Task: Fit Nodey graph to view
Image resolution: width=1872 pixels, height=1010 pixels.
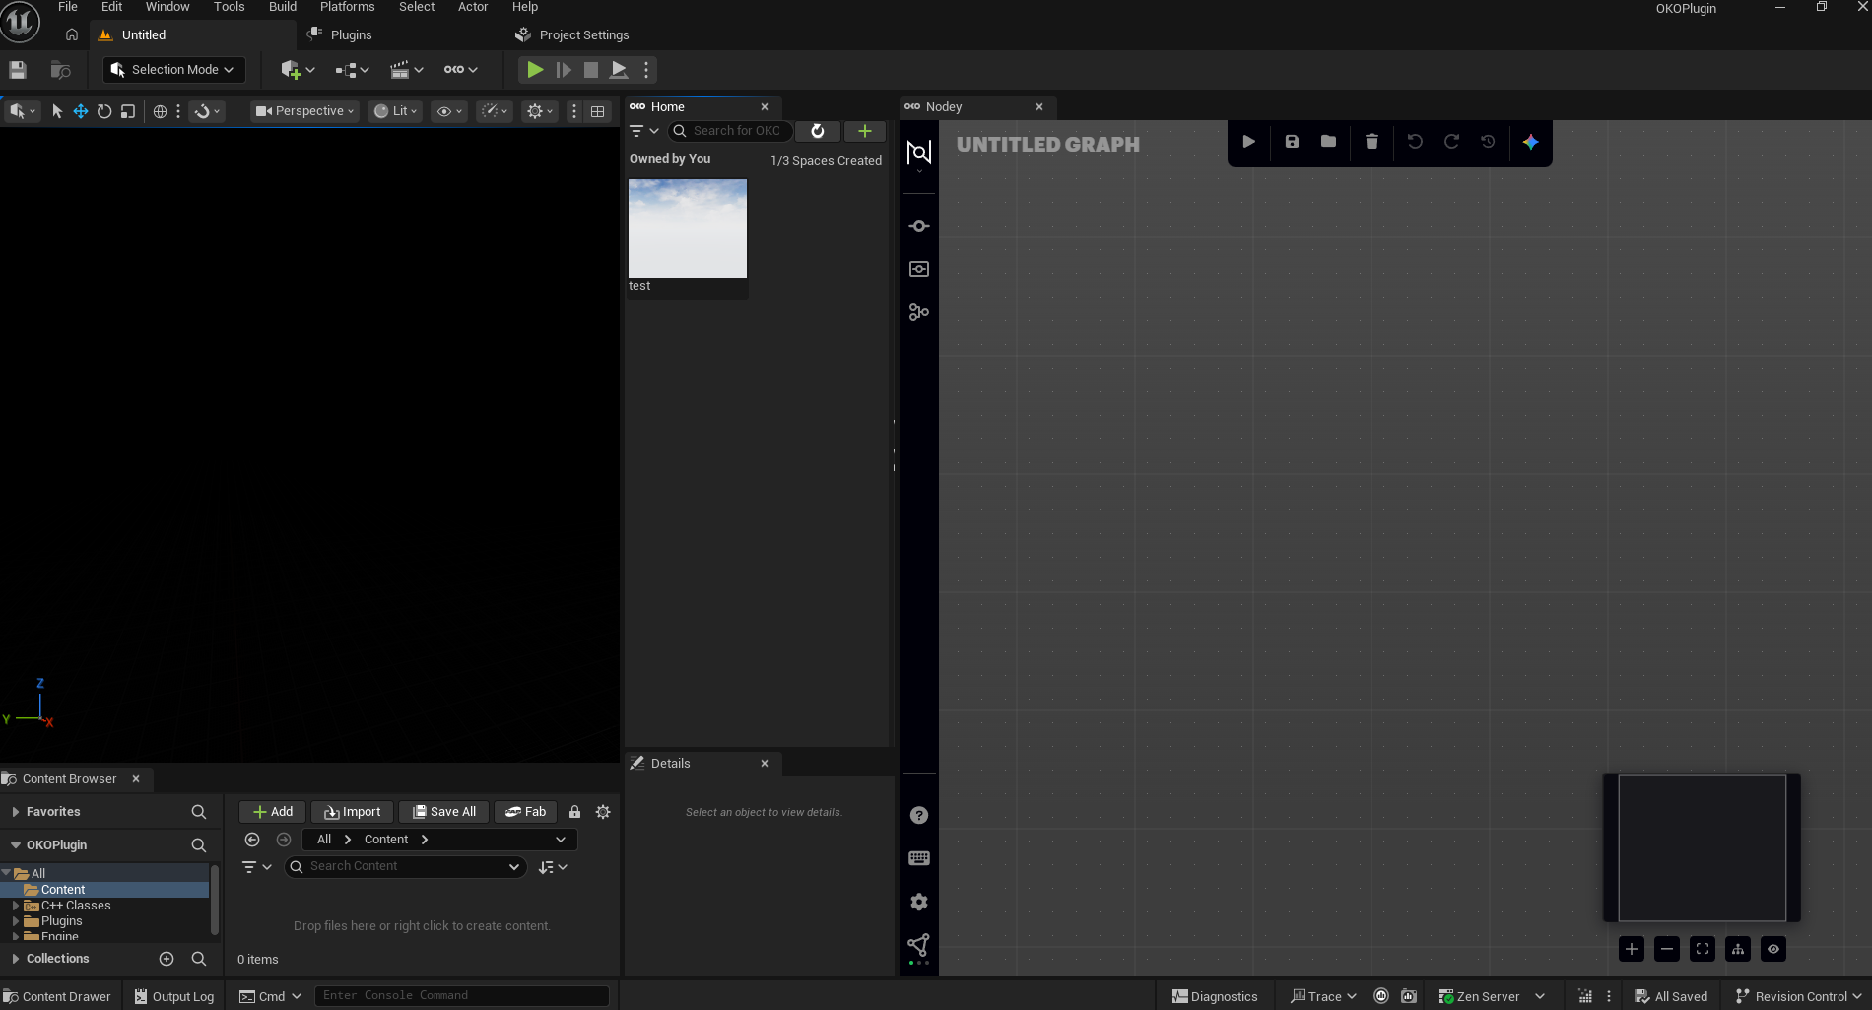Action: pyautogui.click(x=1703, y=949)
